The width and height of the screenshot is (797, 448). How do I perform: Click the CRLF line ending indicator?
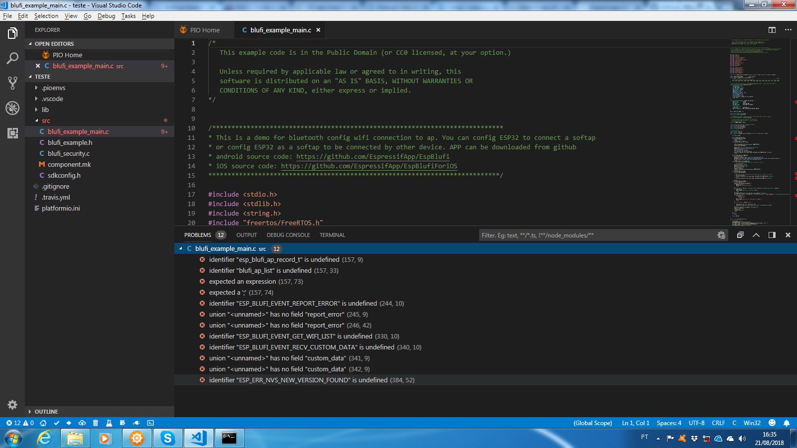[718, 423]
